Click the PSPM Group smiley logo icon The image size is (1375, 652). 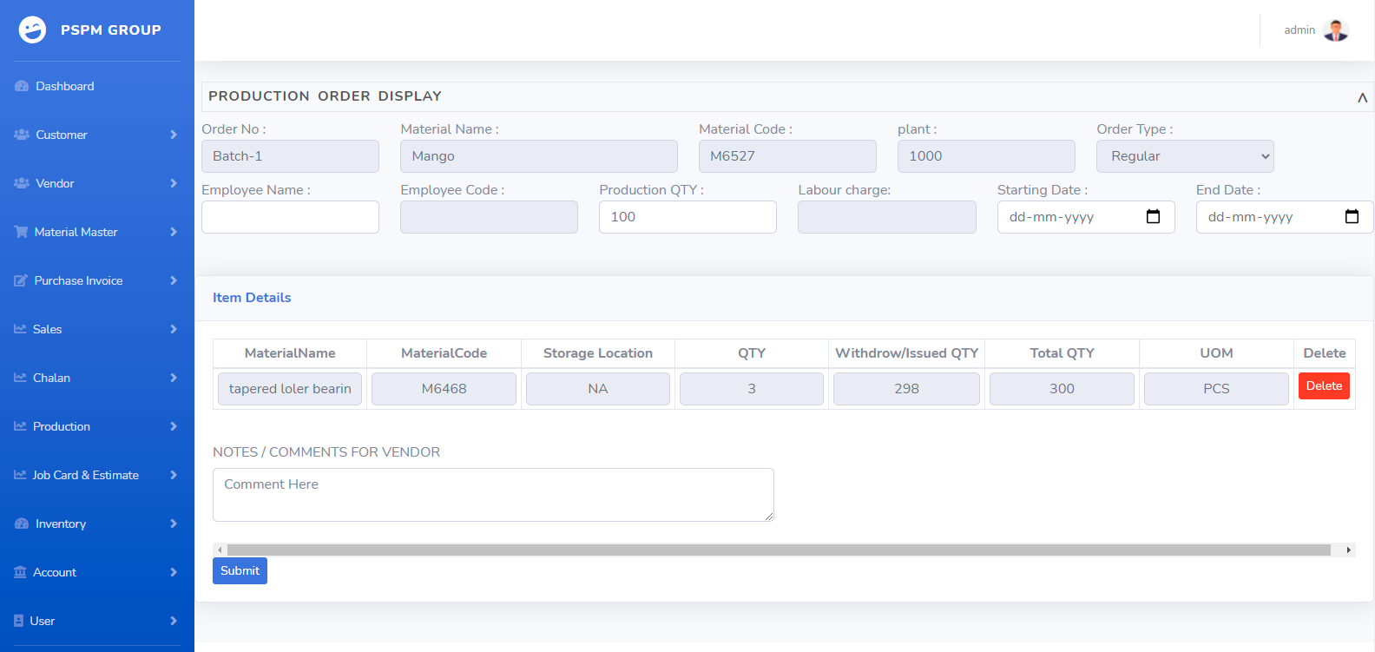(32, 30)
